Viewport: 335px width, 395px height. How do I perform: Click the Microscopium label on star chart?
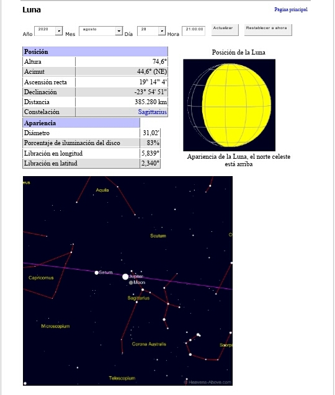(55, 326)
